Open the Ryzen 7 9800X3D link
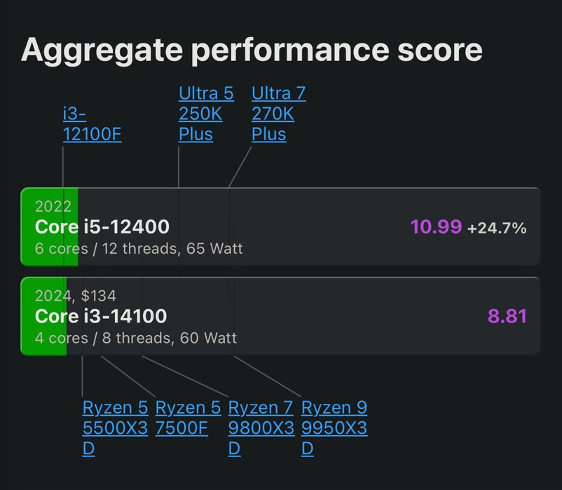This screenshot has width=562, height=490. pos(261,428)
